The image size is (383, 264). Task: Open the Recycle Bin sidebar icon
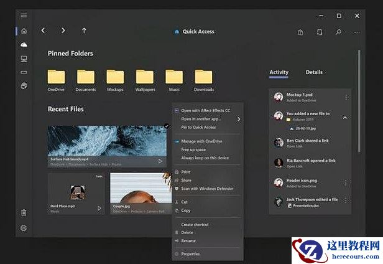click(x=24, y=212)
